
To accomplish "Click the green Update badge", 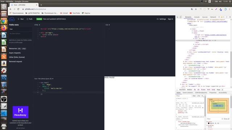I will [x=39, y=19].
